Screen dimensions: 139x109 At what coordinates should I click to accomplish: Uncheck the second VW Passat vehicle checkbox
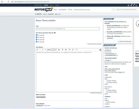coord(36,37)
